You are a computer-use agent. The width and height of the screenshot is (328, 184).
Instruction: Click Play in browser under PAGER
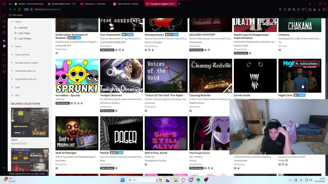[x=107, y=168]
